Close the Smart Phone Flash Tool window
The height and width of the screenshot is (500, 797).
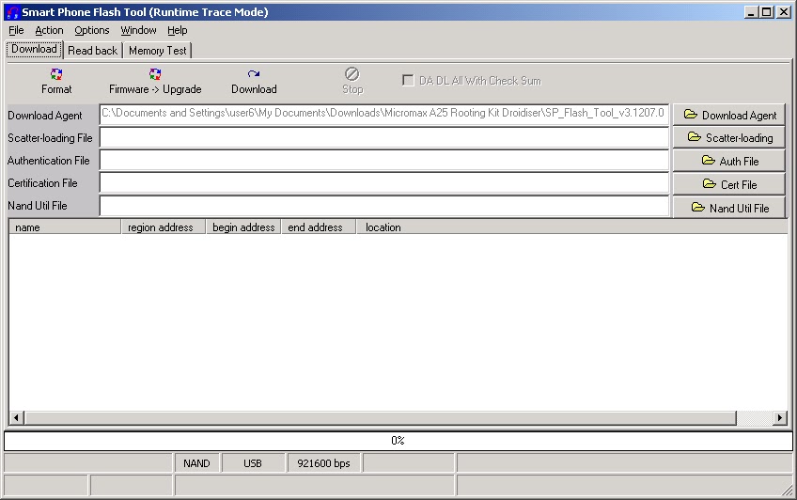(784, 11)
